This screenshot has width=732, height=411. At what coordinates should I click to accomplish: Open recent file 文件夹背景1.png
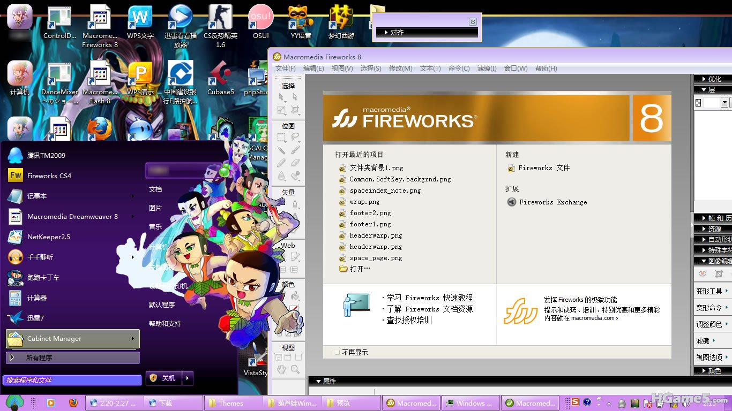click(x=371, y=168)
